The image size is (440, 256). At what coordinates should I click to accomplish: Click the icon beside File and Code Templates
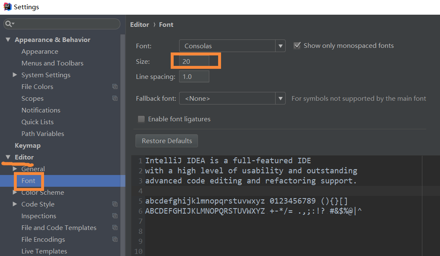[115, 227]
